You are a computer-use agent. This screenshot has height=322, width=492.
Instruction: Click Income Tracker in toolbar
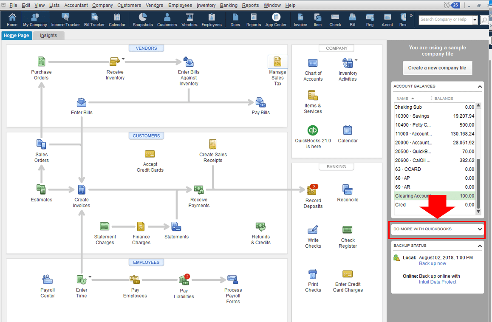(65, 20)
